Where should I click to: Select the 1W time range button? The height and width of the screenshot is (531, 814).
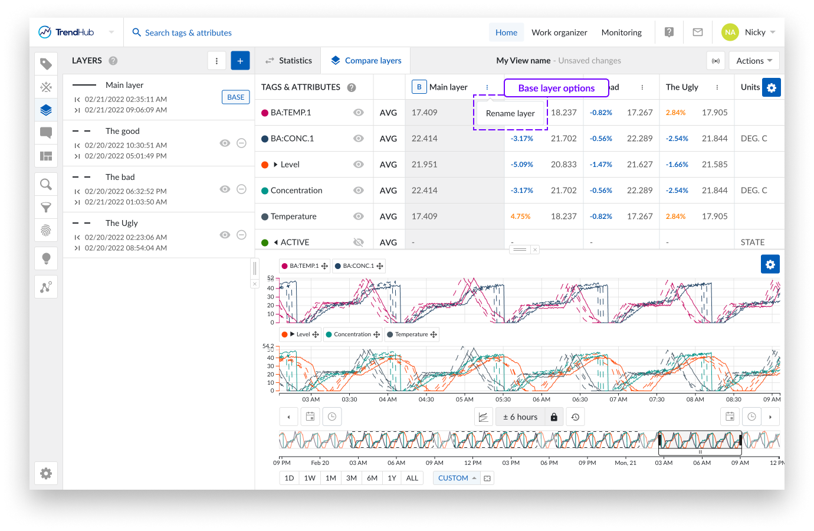coord(310,478)
